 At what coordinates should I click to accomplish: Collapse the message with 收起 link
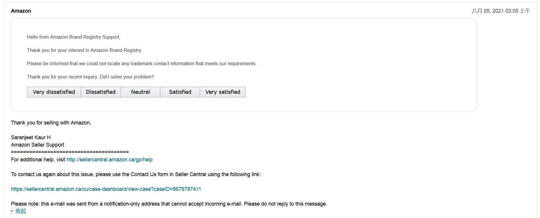(21, 211)
